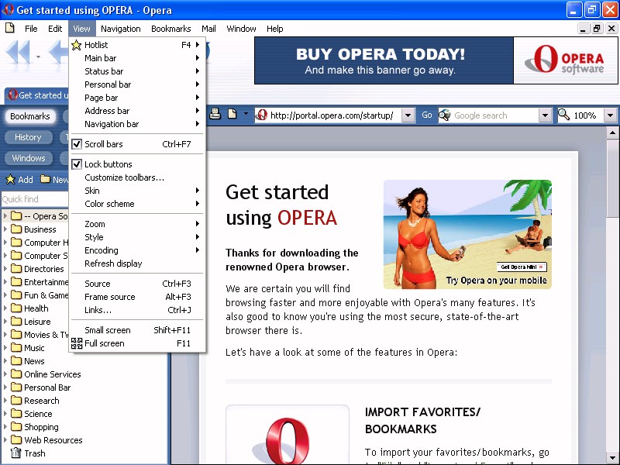Open the address URL history dropdown
Viewport: 620px width, 465px height.
click(408, 115)
